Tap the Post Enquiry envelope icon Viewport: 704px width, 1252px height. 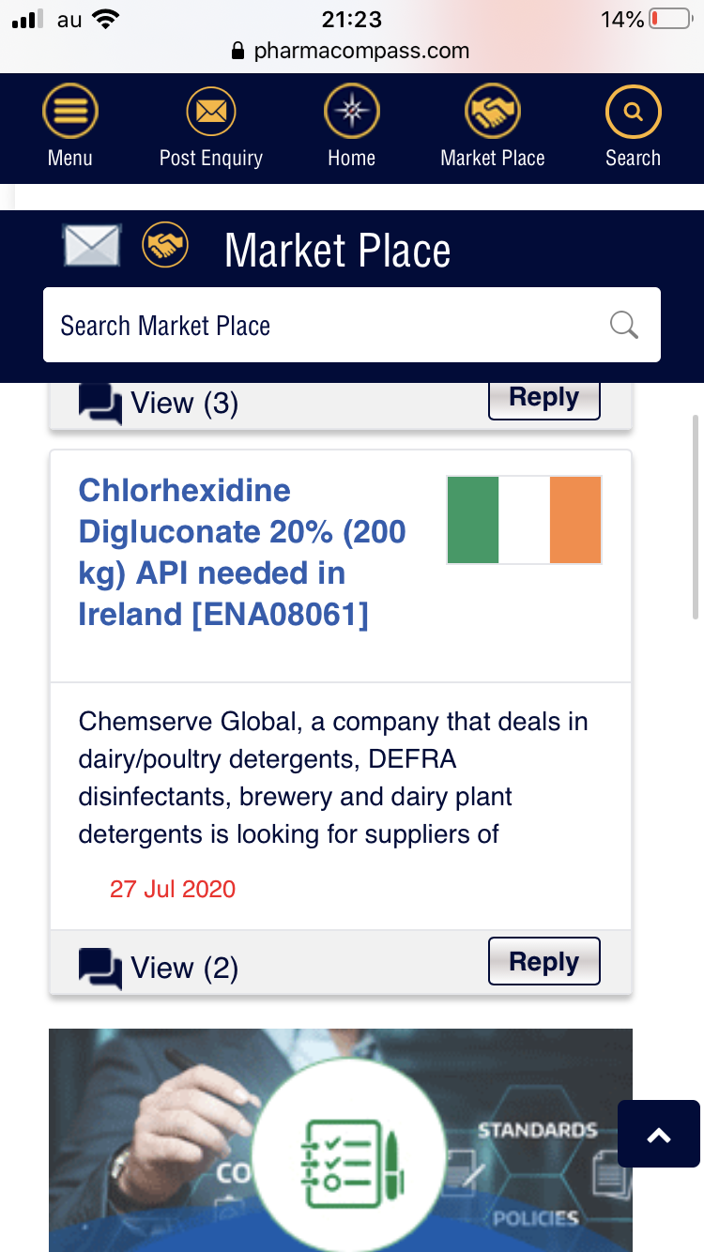click(211, 114)
